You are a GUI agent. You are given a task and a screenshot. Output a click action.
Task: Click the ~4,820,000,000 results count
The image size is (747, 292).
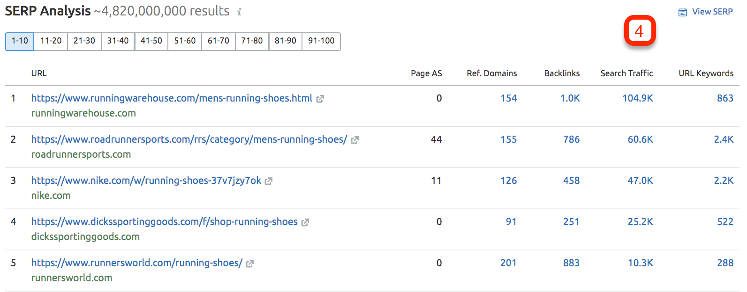[162, 11]
